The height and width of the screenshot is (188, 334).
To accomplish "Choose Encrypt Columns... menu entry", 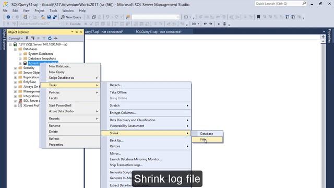I will [146, 113].
